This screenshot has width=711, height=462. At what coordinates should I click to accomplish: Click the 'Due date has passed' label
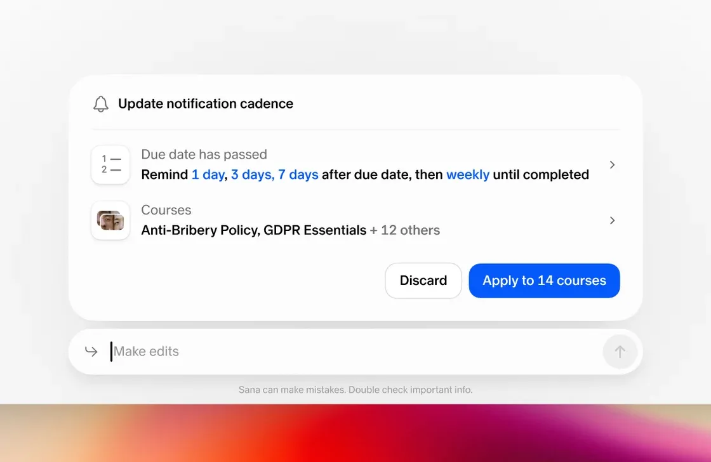tap(204, 155)
